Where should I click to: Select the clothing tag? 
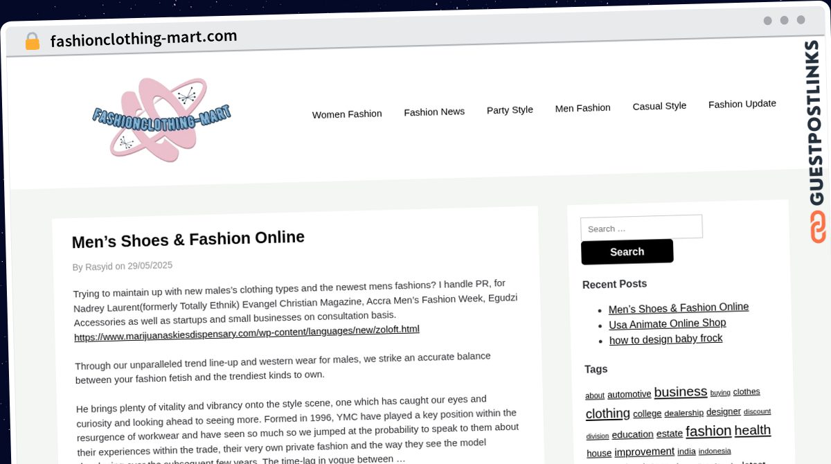607,413
